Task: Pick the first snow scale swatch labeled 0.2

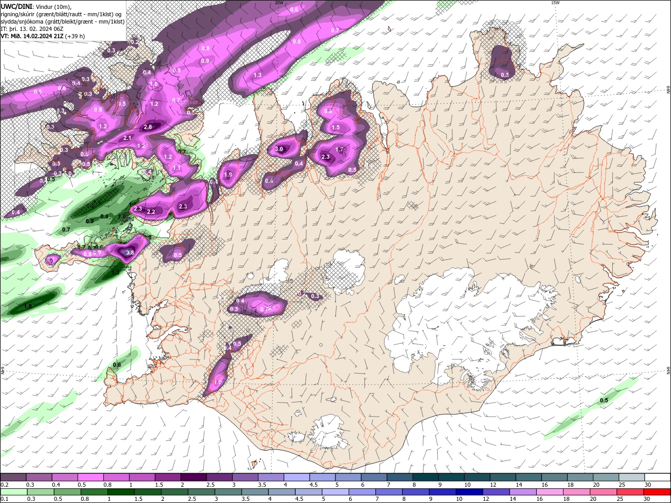Action: pos(13,477)
